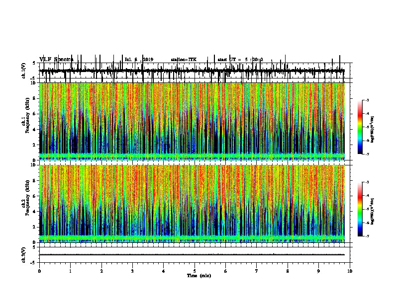
Task: Click the "ch.3(V)" waveform axis label
Action: (23, 255)
